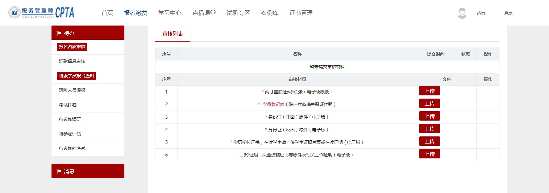
Task: Select 报名资质审核 in the sidebar
Action: pos(72,47)
